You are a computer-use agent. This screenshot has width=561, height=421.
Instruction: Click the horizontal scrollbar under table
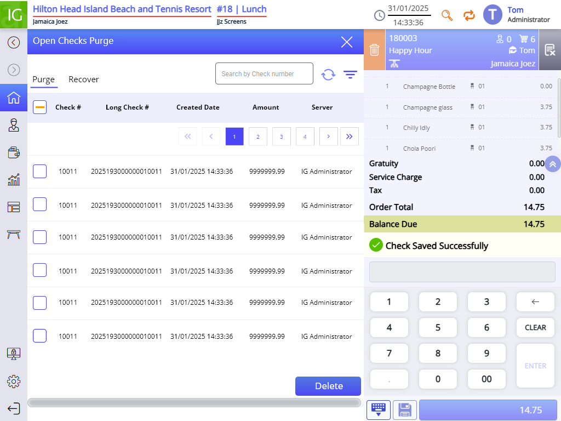(194, 403)
